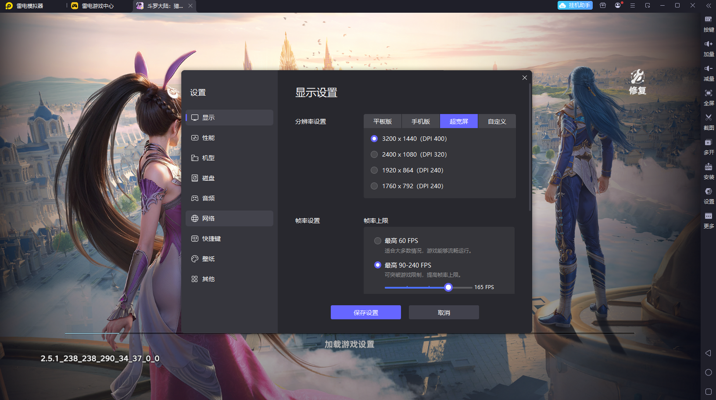716x400 pixels.
Task: Close the 斗罗大陆 game tab
Action: [190, 6]
